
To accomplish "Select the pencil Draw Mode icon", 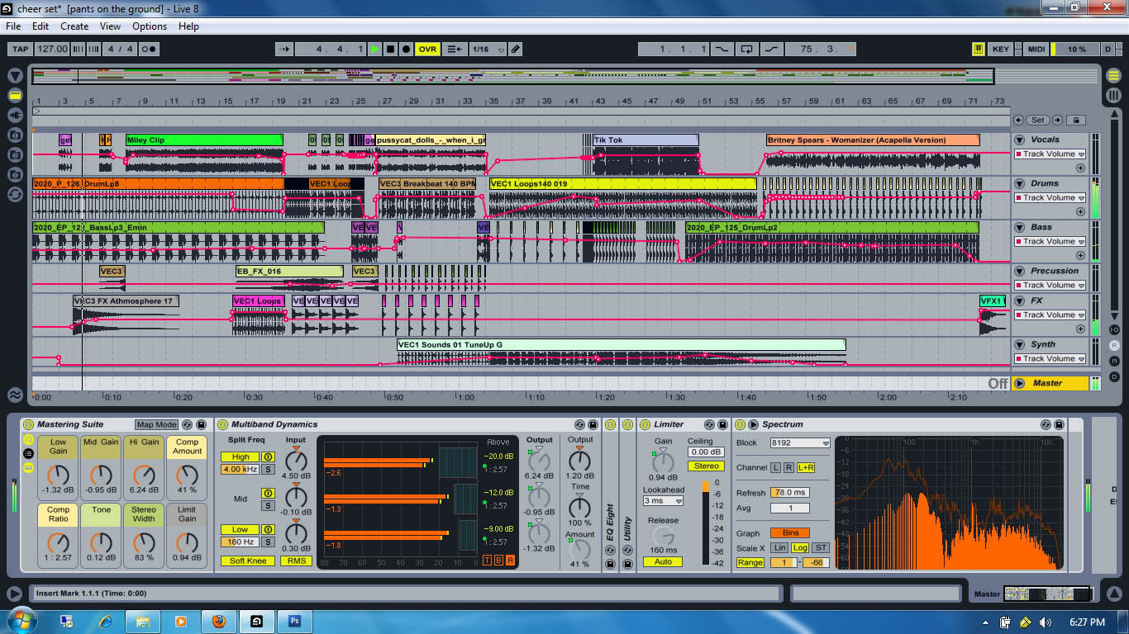I will 515,49.
